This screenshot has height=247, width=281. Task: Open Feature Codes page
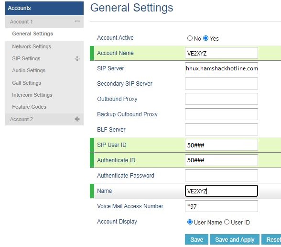tap(29, 107)
